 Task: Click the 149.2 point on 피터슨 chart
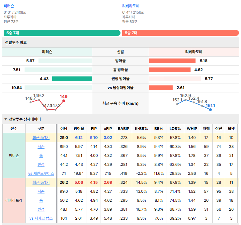click(39, 100)
